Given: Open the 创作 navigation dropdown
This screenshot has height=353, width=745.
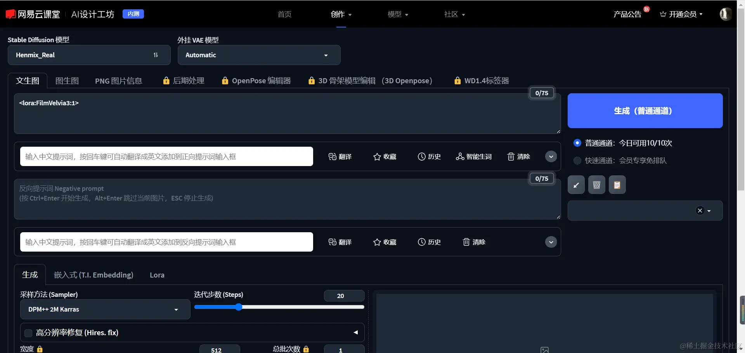Looking at the screenshot, I should click(x=341, y=14).
